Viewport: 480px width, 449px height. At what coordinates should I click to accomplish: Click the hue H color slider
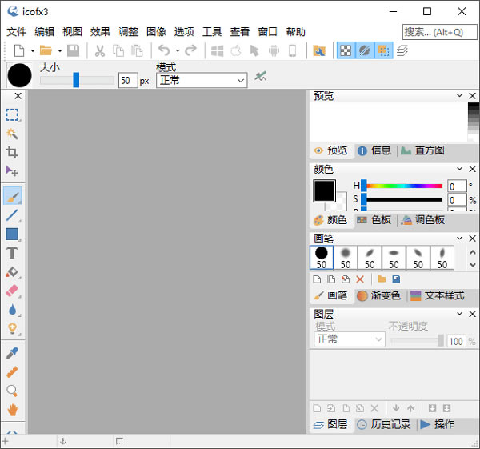pos(402,186)
